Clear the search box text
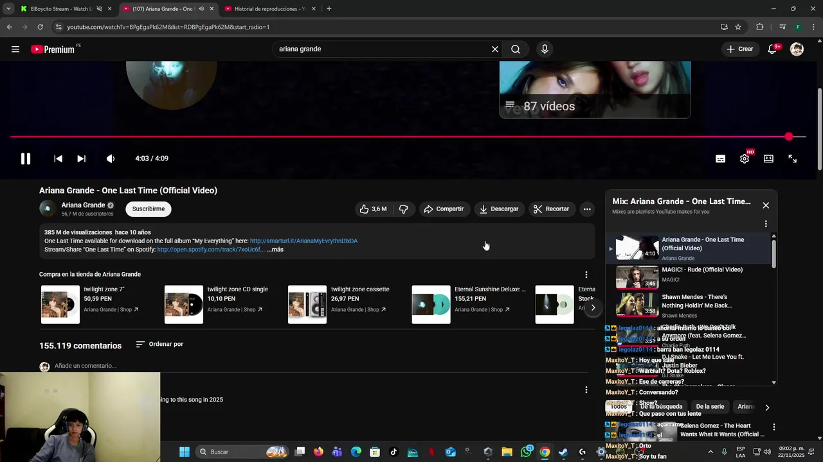 (x=495, y=49)
